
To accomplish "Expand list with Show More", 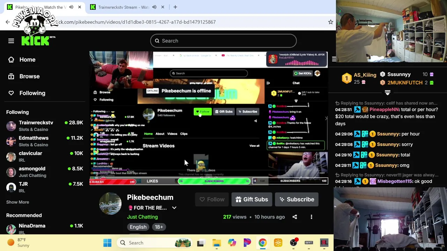I will (17, 202).
